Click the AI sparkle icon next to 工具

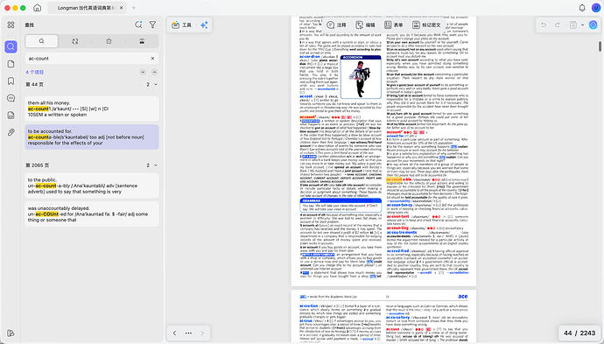pyautogui.click(x=204, y=25)
